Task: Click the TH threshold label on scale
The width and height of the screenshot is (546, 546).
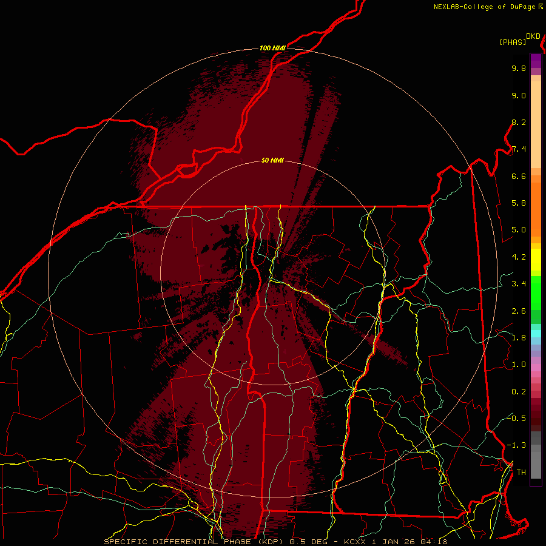Action: click(x=521, y=473)
